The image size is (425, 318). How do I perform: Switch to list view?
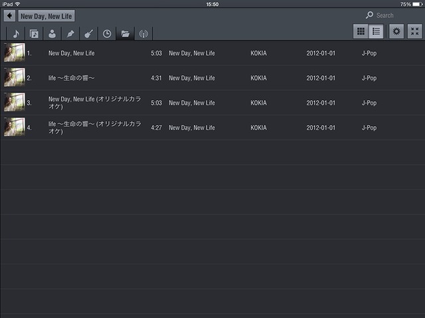(x=377, y=32)
